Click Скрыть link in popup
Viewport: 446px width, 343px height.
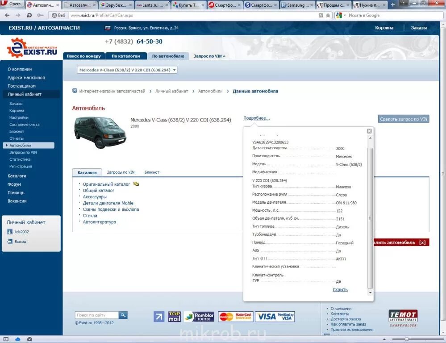click(x=340, y=289)
